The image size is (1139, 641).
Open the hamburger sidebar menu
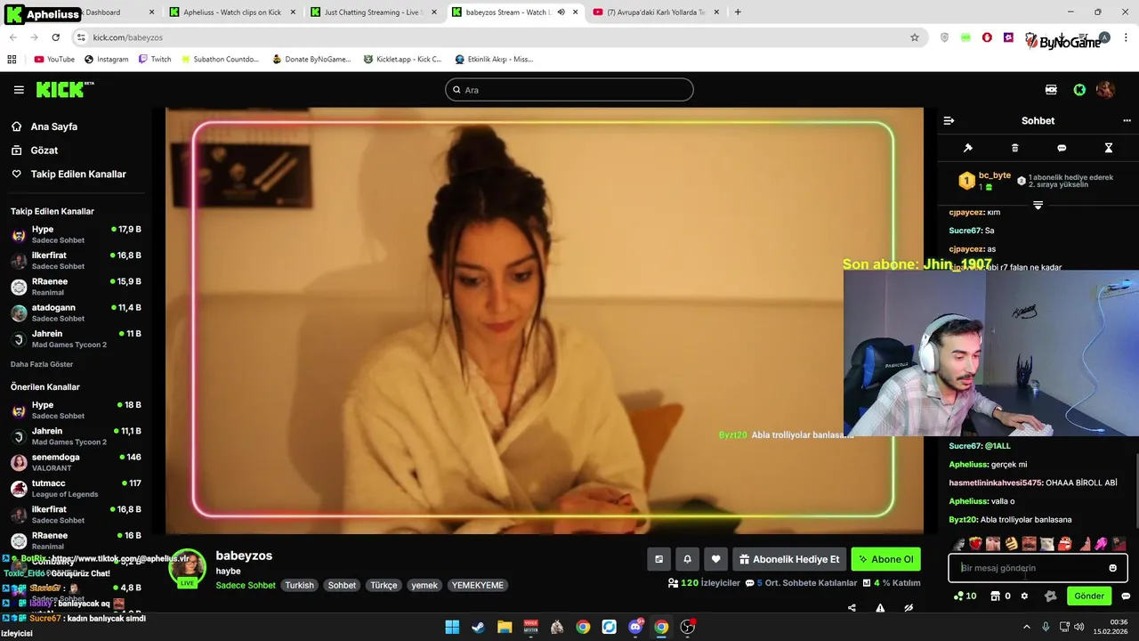click(x=19, y=90)
